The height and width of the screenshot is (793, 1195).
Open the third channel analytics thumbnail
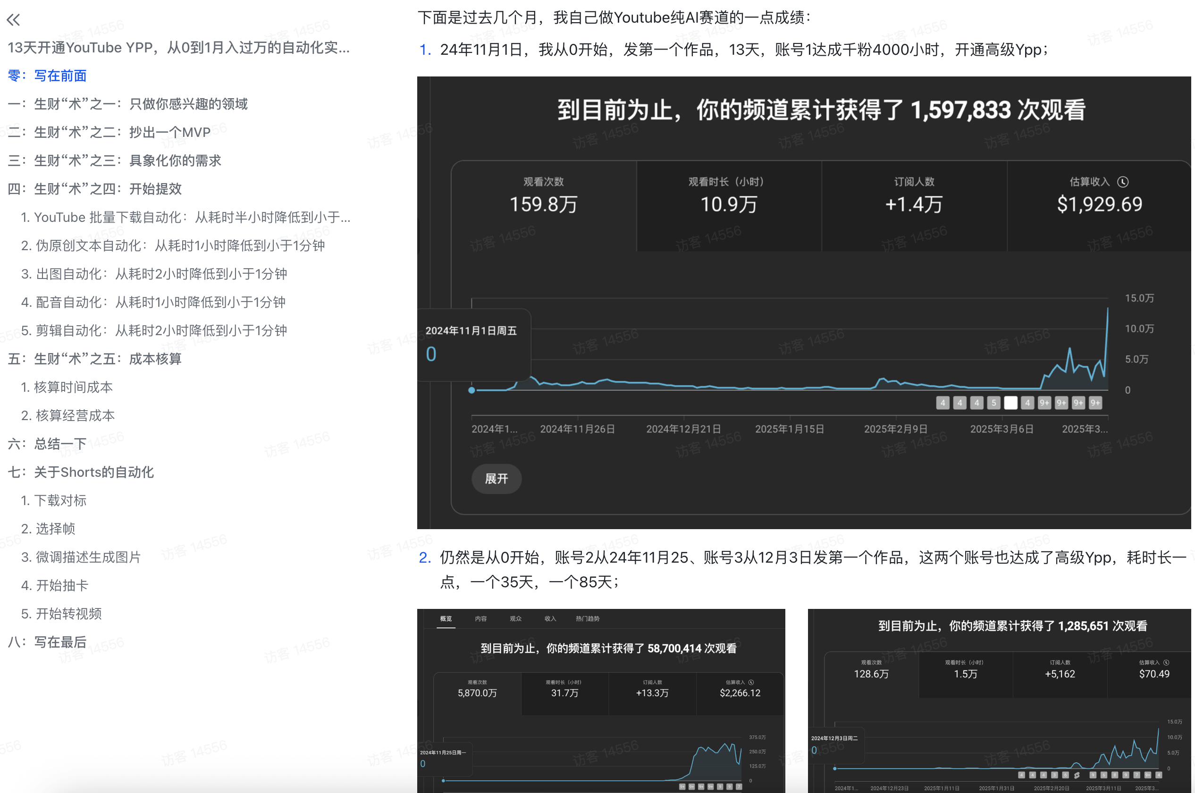coord(999,700)
